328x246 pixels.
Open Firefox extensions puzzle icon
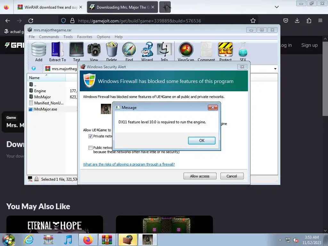click(309, 20)
